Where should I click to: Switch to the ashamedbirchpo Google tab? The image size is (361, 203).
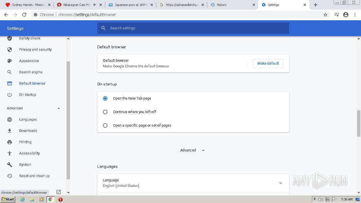click(182, 5)
